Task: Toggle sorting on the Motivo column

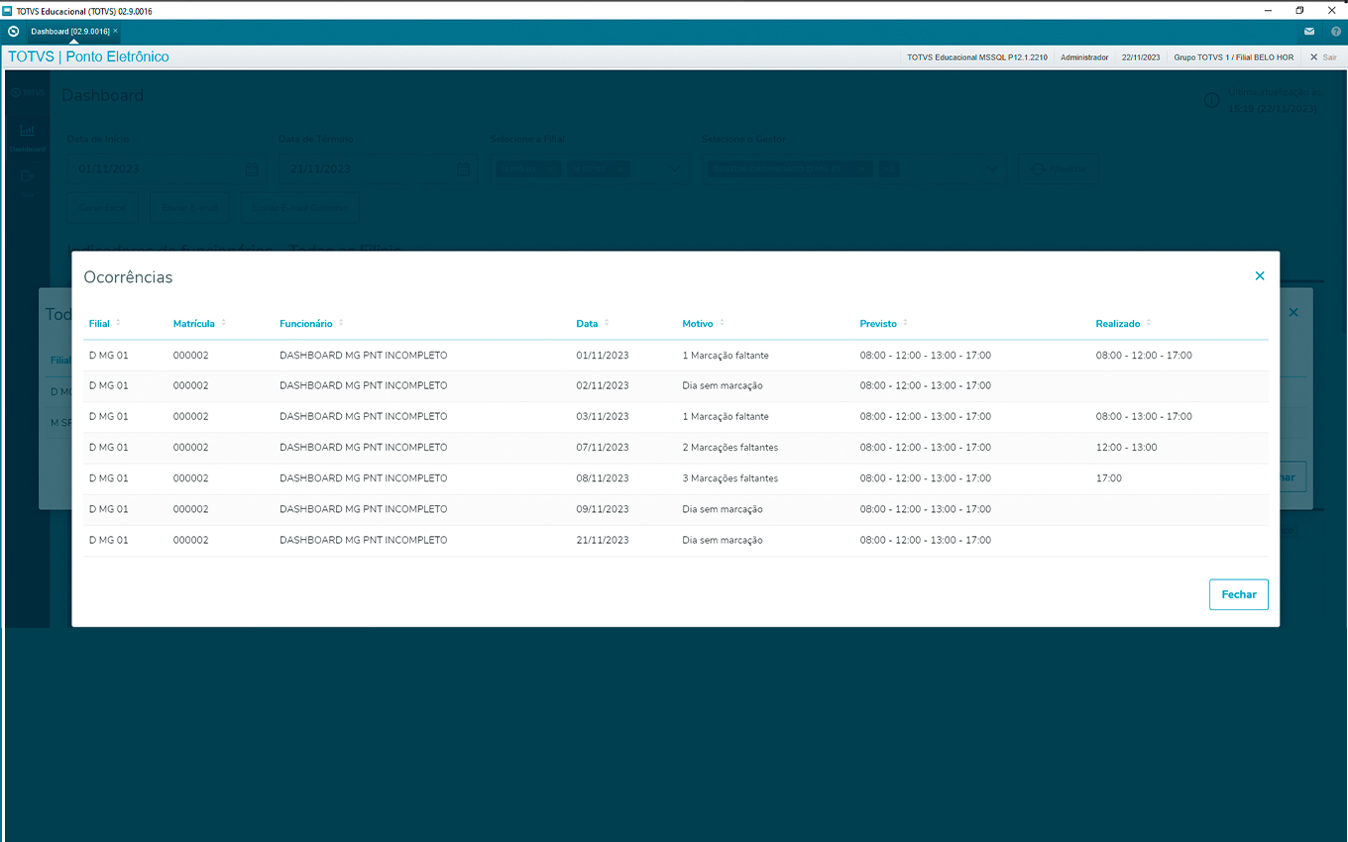Action: [722, 323]
